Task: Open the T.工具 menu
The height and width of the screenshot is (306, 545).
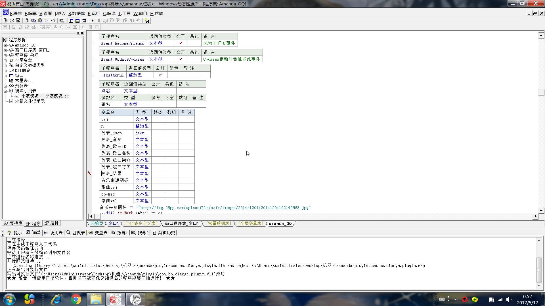Action: (124, 13)
